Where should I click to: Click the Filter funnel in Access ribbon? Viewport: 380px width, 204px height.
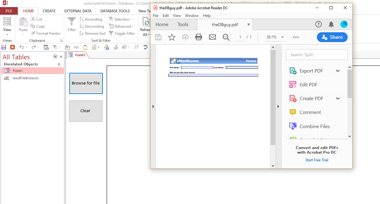(x=72, y=24)
